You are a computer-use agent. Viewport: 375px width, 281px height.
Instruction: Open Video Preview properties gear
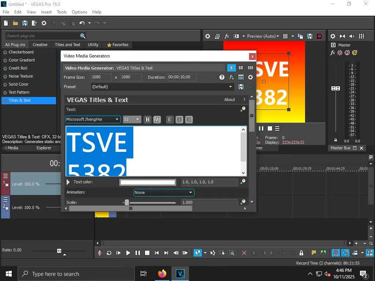(x=208, y=36)
